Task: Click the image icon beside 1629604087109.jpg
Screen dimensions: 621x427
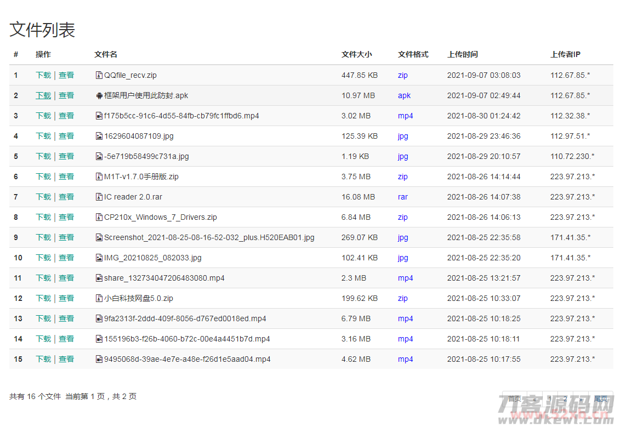Action: [99, 135]
